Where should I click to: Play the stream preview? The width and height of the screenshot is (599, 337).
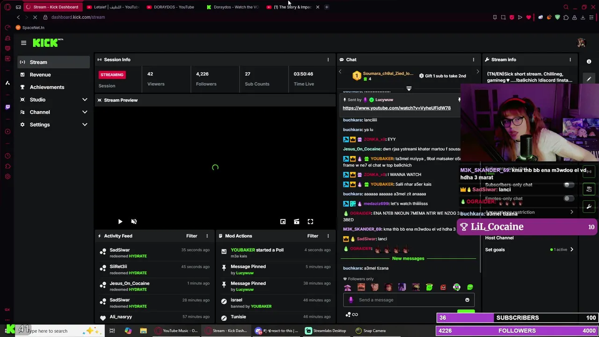click(x=120, y=221)
